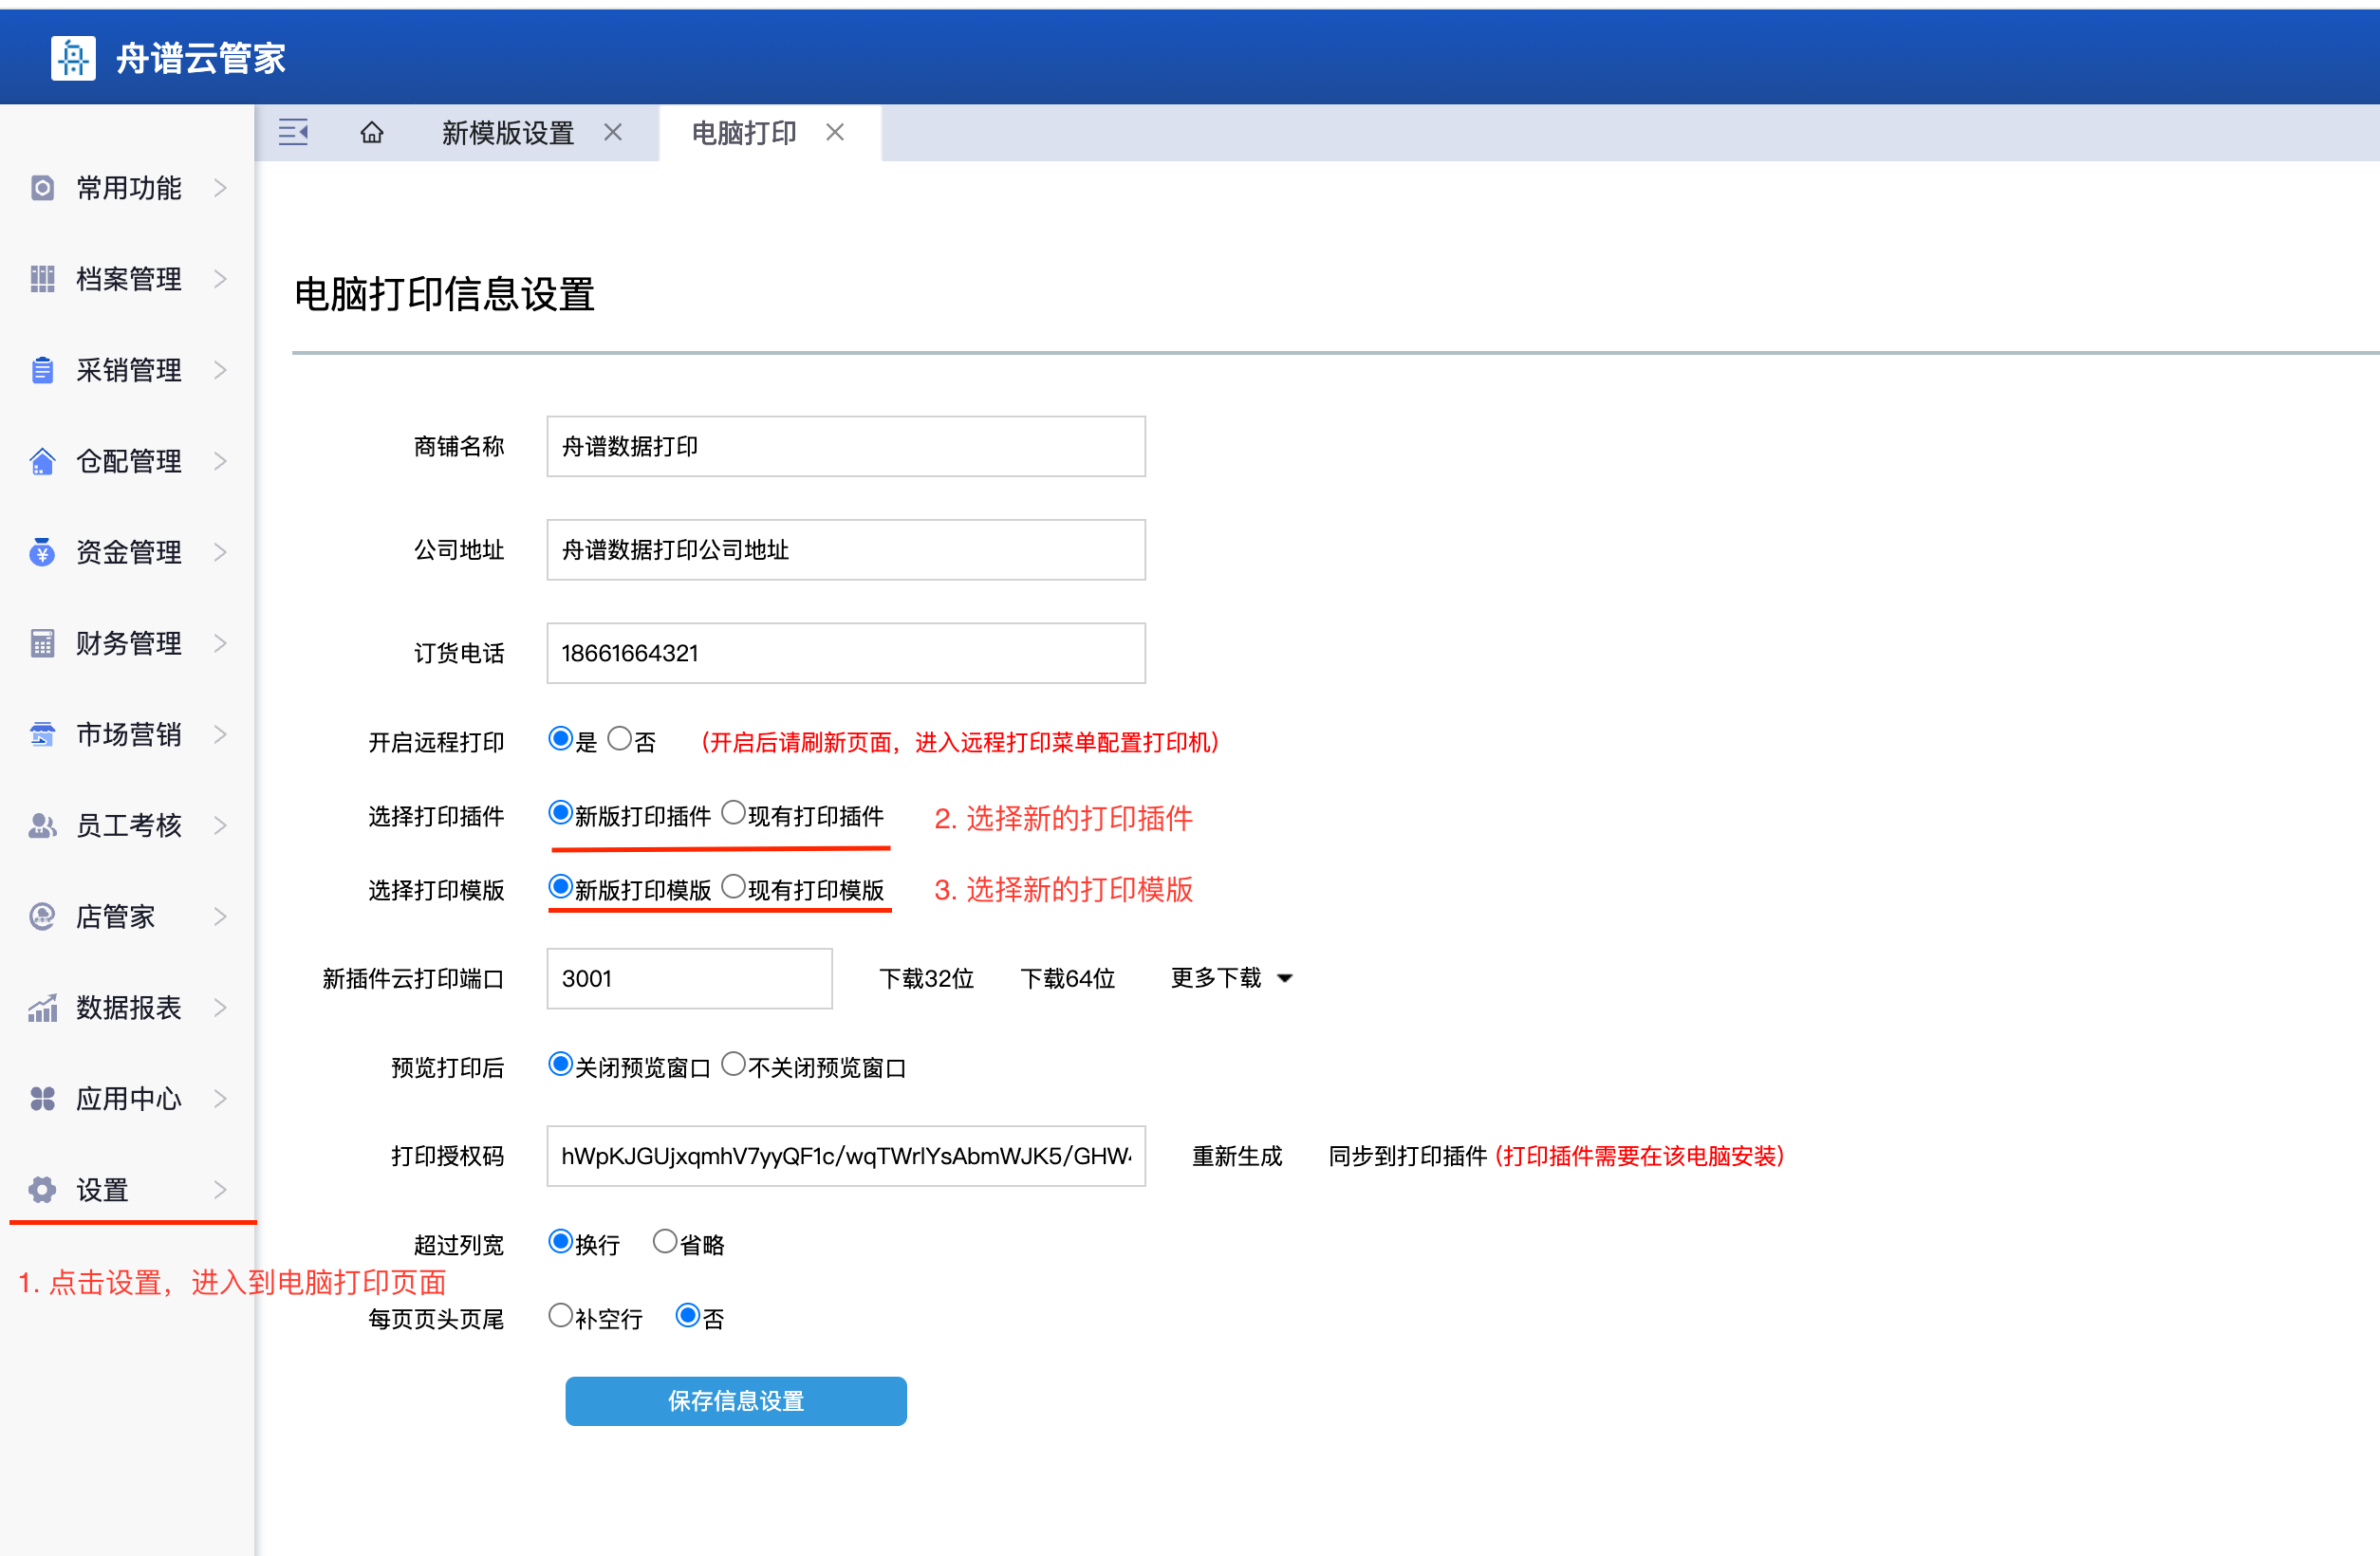The height and width of the screenshot is (1556, 2380).
Task: Close the 电脑打印 tab
Action: point(835,132)
